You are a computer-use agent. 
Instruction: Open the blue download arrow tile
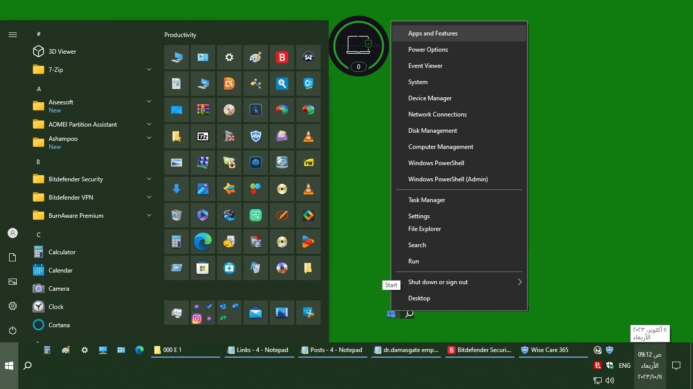(177, 189)
